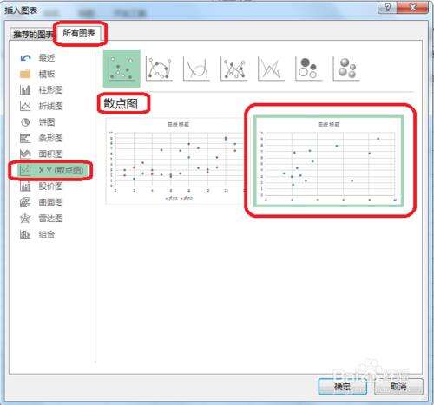The image size is (434, 405).
Task: Choose scatter with straight lines icon
Action: pos(271,69)
